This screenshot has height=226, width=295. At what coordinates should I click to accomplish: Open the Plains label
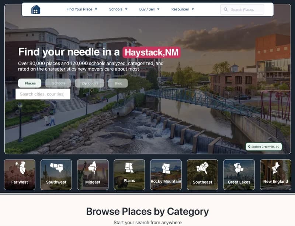point(129,181)
